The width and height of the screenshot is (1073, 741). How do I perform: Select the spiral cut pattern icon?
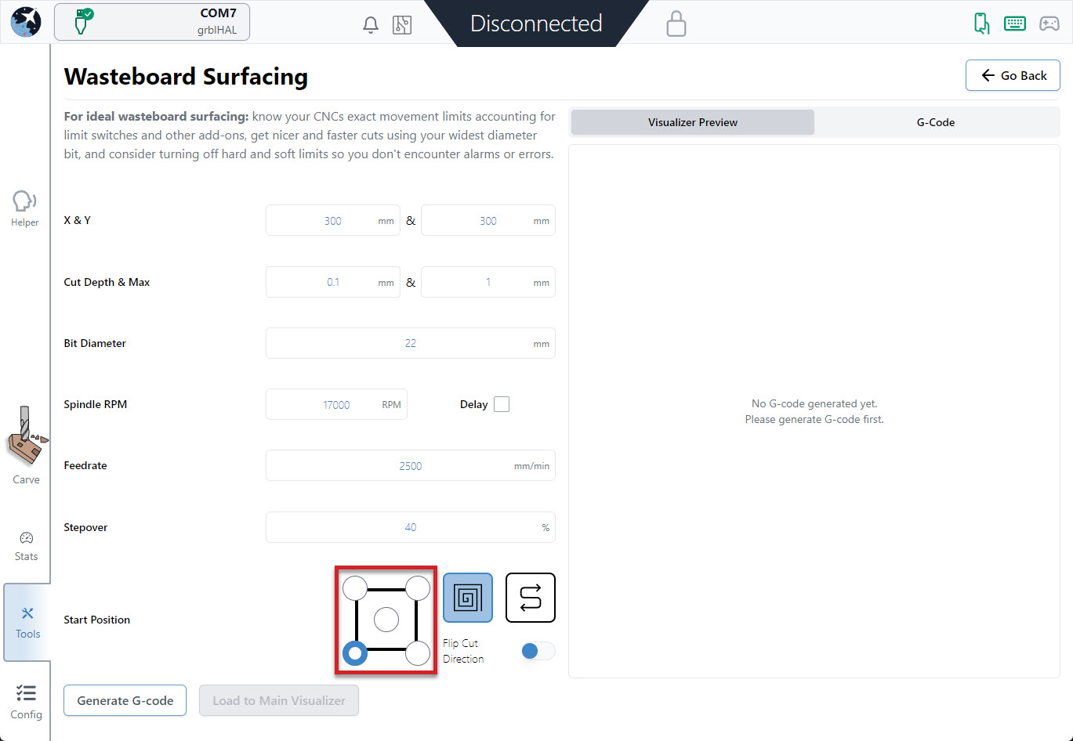click(468, 598)
